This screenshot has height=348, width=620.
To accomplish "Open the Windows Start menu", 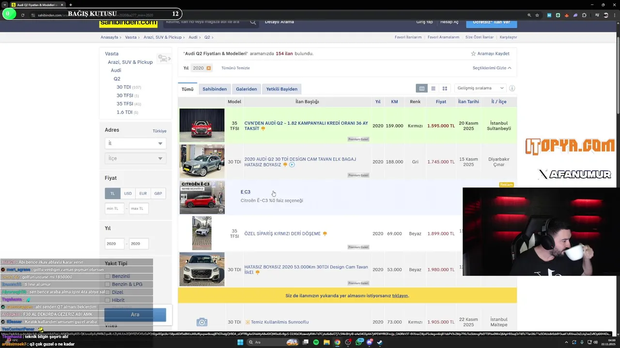I will tap(240, 342).
